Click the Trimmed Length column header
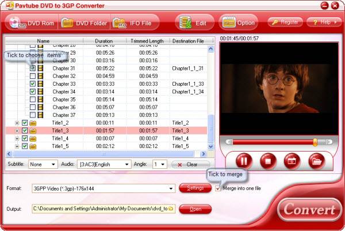This screenshot has width=345, height=231. coord(148,41)
